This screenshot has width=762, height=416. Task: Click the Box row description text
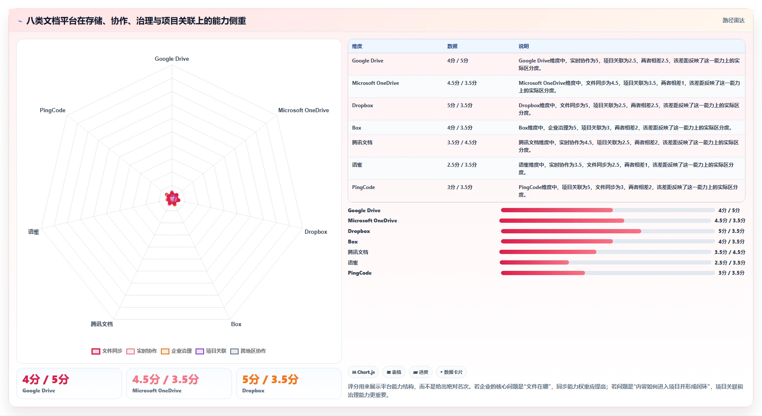(x=625, y=128)
